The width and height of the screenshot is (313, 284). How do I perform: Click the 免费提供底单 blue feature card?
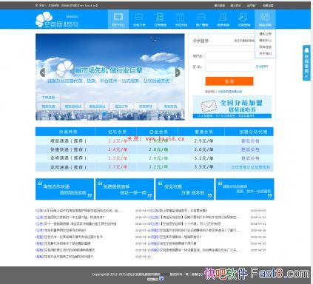click(124, 189)
